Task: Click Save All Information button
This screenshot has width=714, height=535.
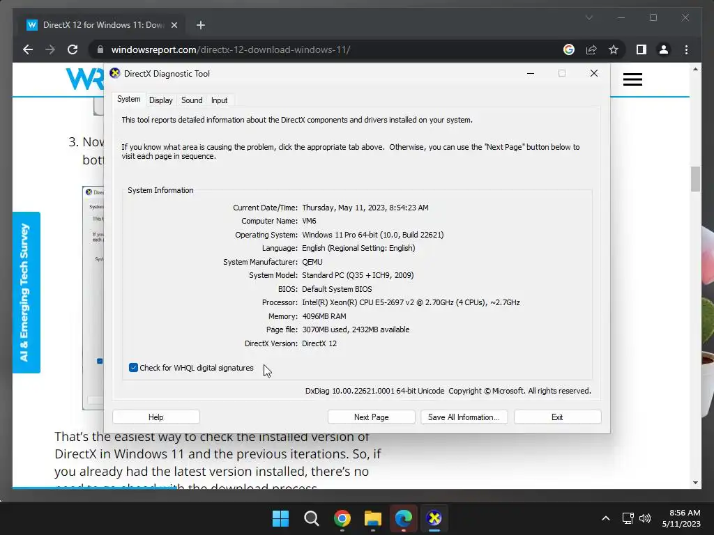Action: [x=464, y=417]
